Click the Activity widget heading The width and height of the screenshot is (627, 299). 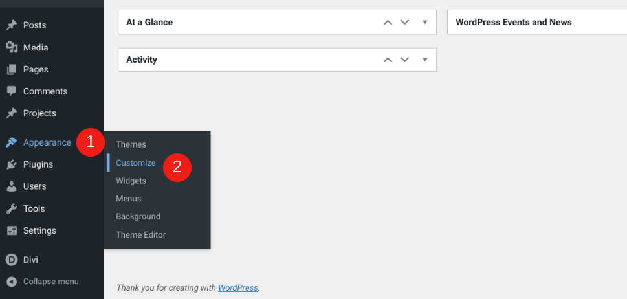click(x=142, y=60)
